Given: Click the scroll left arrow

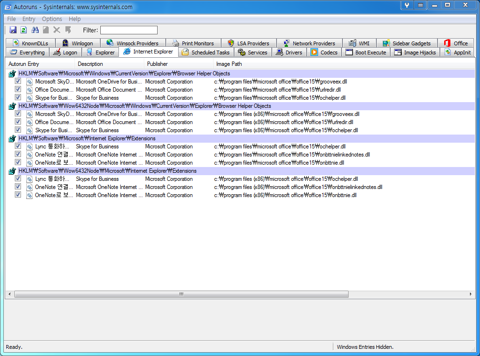Looking at the screenshot, I should click(x=10, y=294).
